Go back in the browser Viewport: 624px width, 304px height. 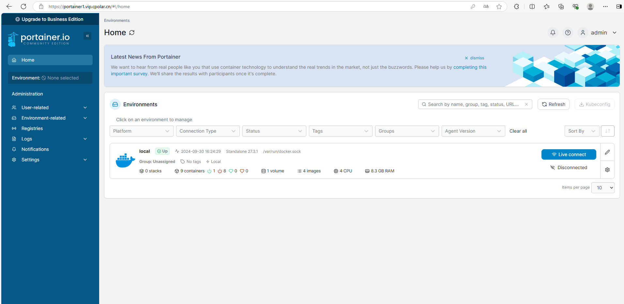coord(9,7)
